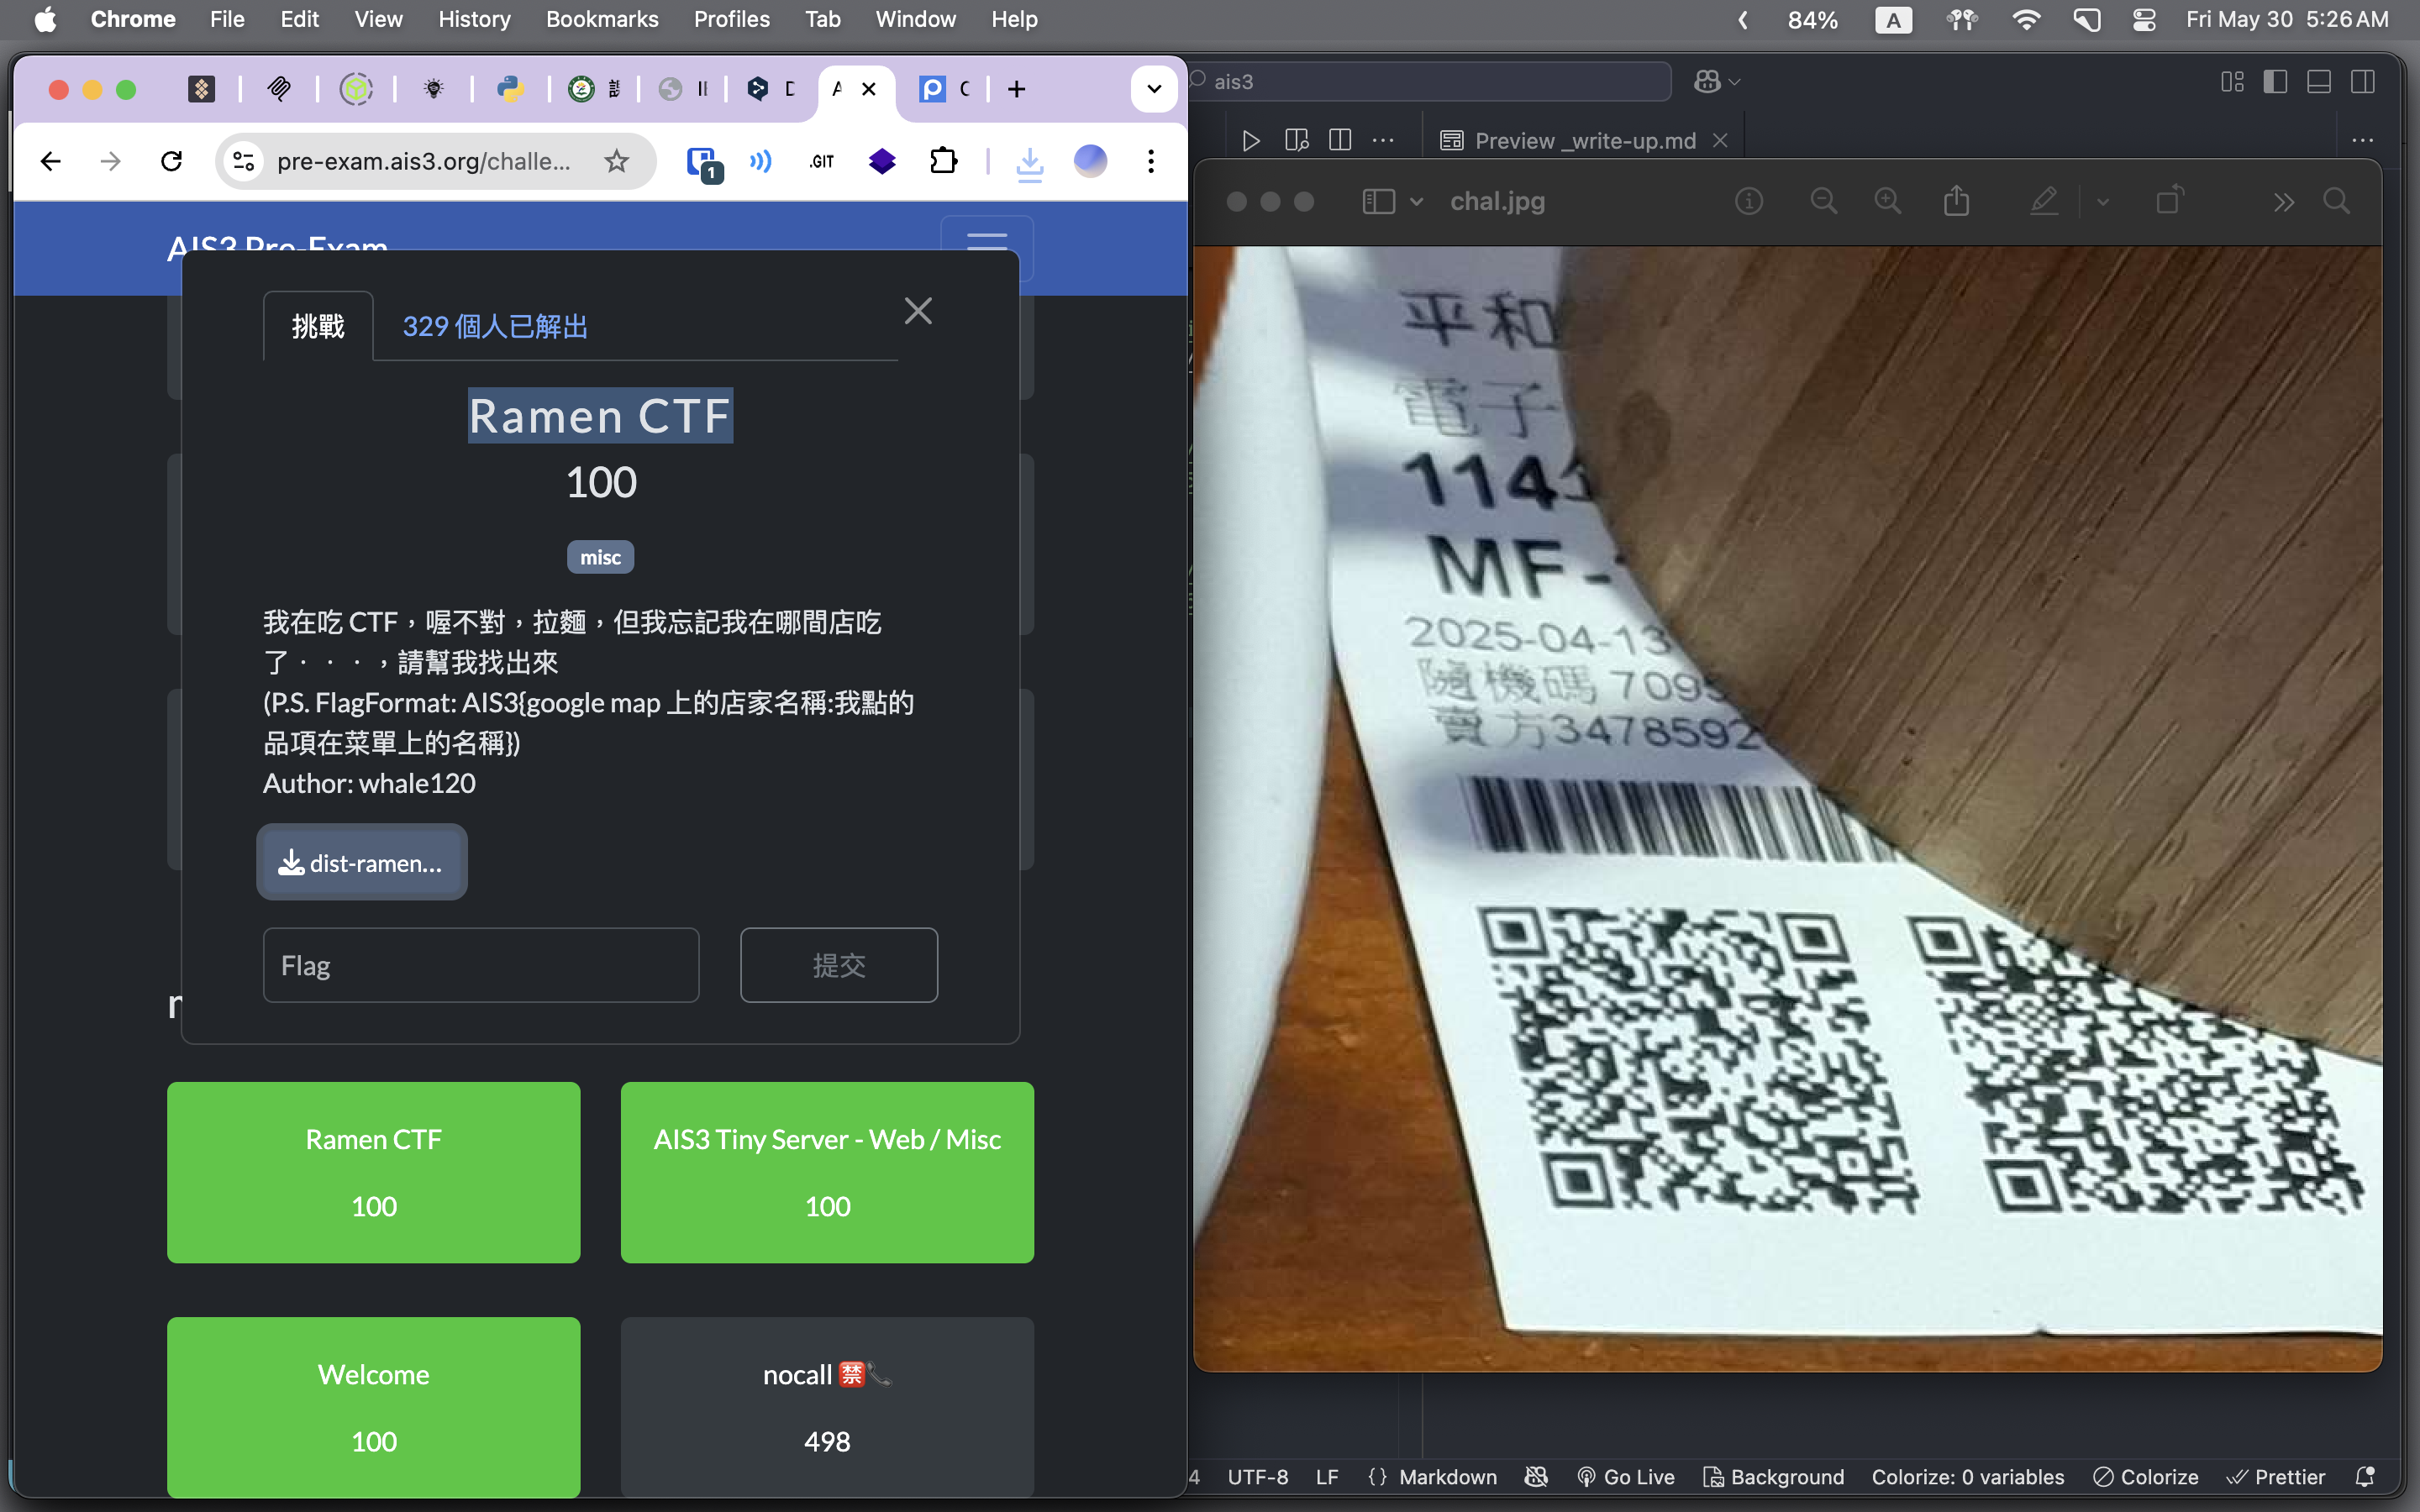Screen dimensions: 2420x1512
Task: Click the image info (i) icon
Action: (x=1748, y=202)
